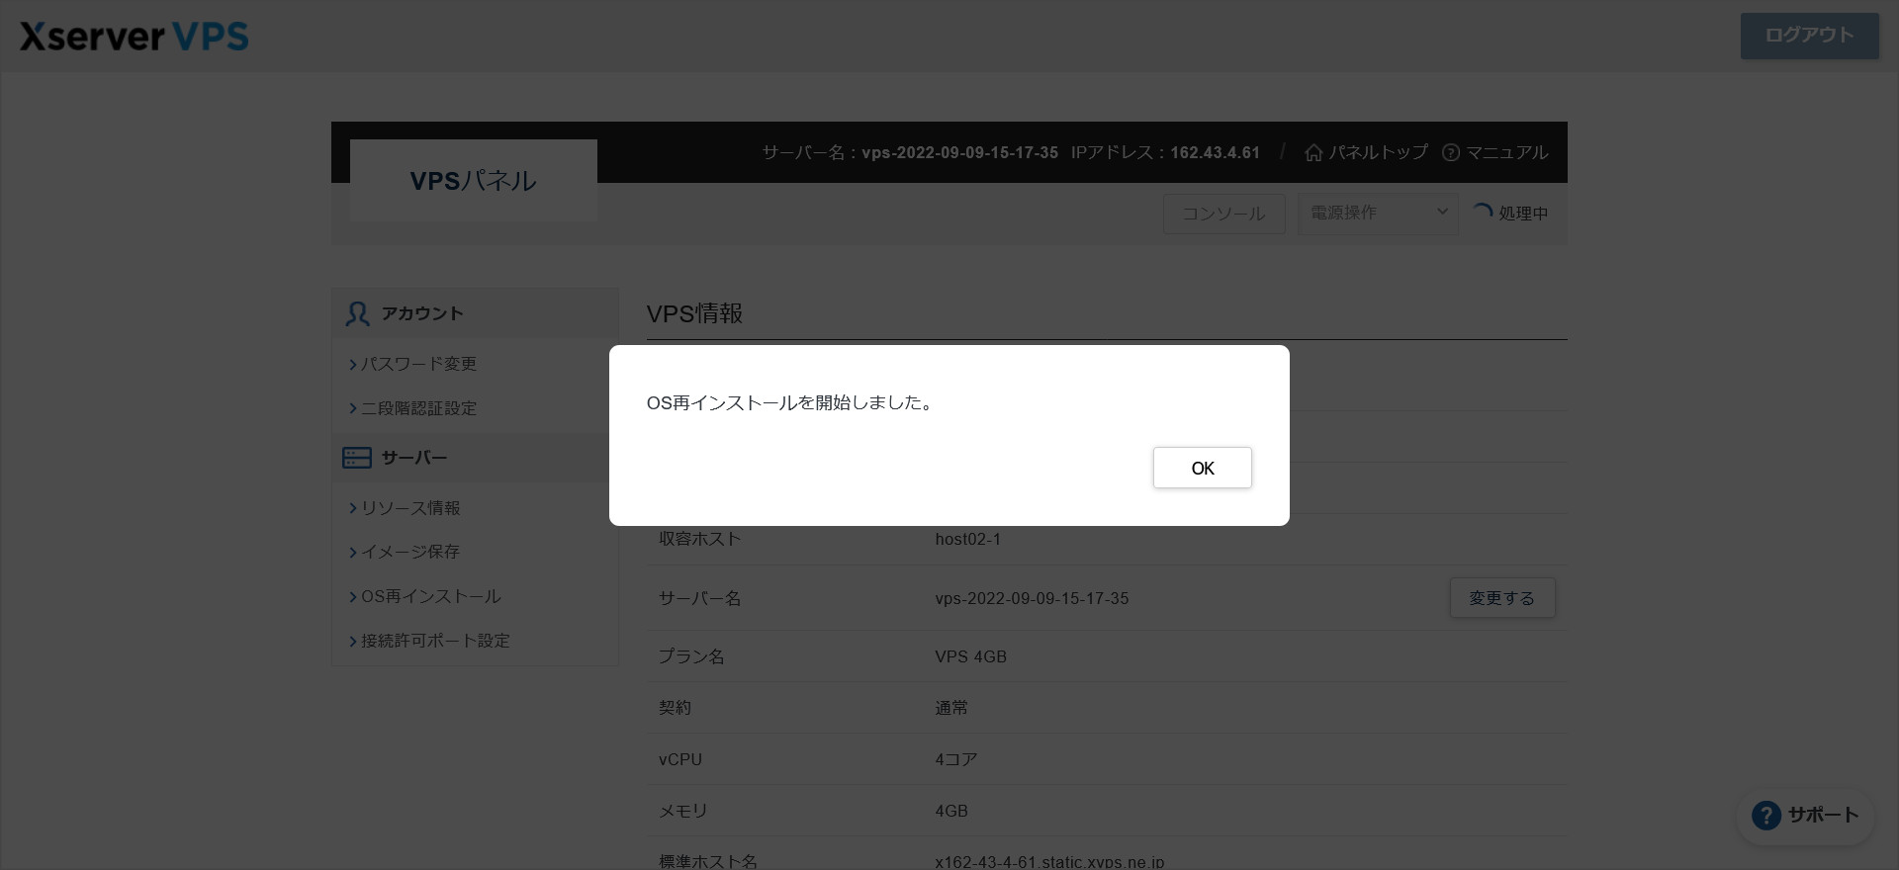The height and width of the screenshot is (870, 1899).
Task: Click the 通常 contract value
Action: point(951,708)
